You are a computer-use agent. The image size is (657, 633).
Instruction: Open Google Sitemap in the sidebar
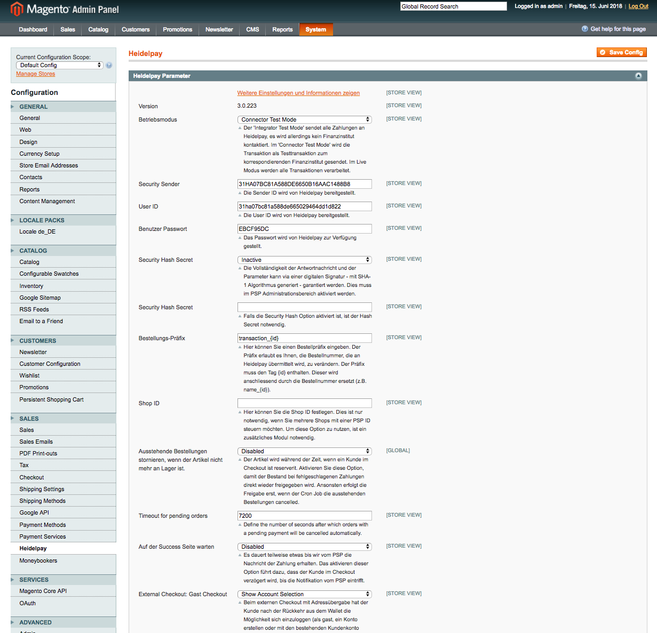point(64,298)
